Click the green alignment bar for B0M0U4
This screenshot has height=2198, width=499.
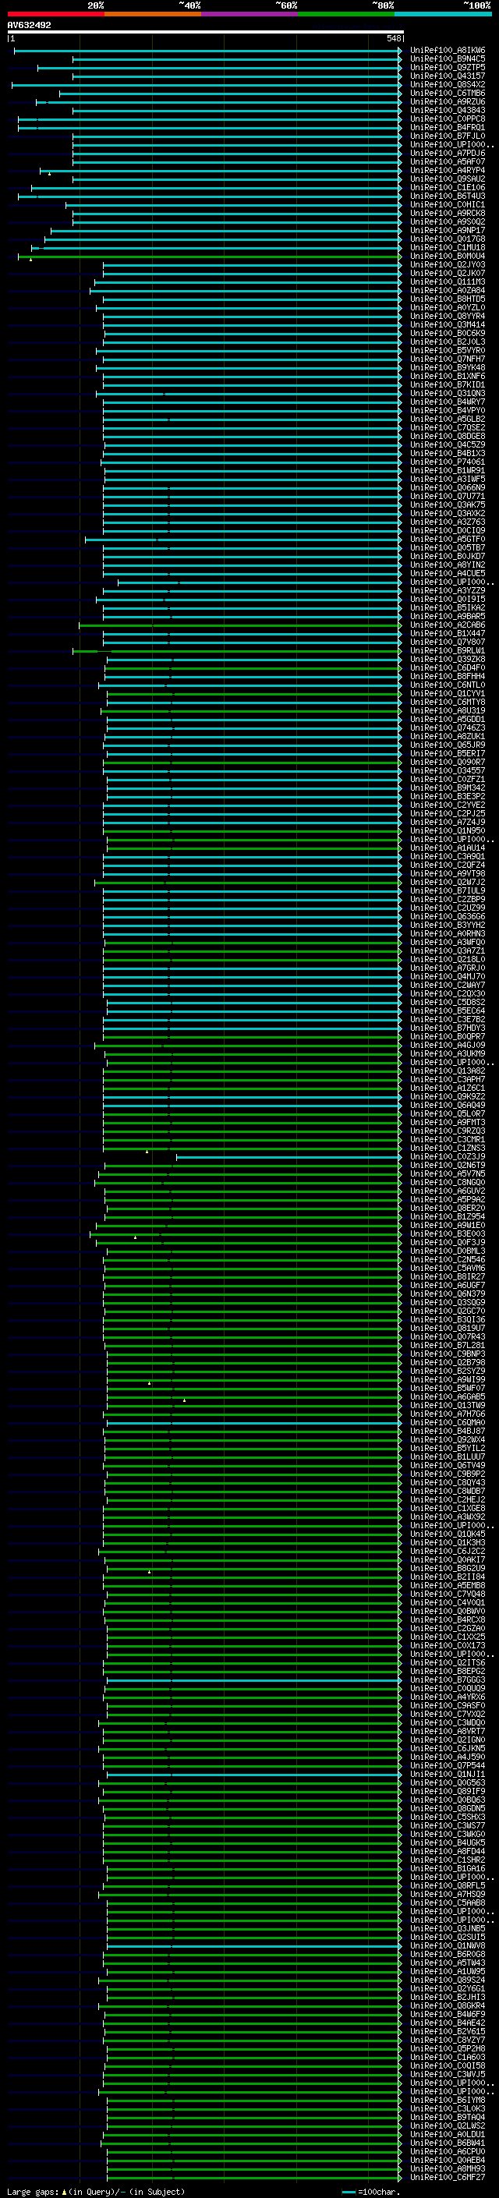coord(209,256)
